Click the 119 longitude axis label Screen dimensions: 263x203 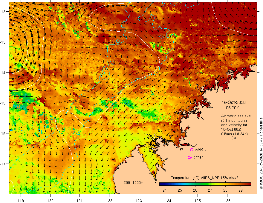point(21,201)
